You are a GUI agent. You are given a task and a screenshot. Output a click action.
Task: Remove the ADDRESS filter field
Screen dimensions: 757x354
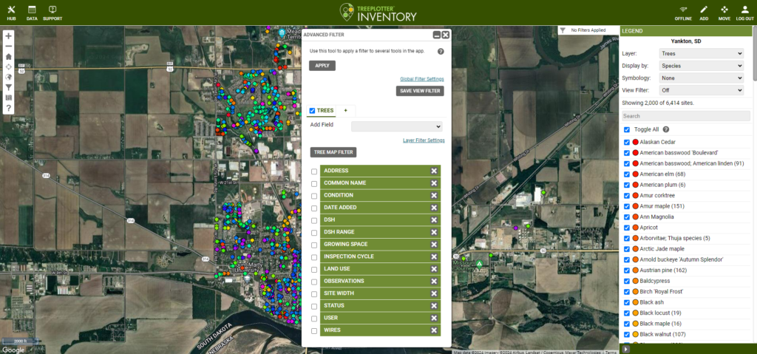pyautogui.click(x=434, y=171)
